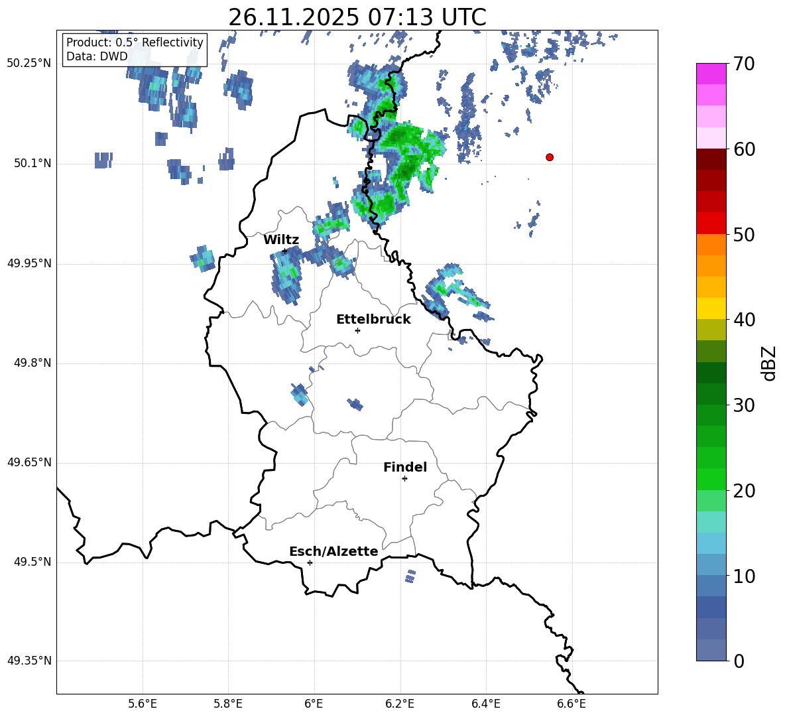The height and width of the screenshot is (717, 785).
Task: Click the 0 value on the colorbar
Action: pos(739,661)
